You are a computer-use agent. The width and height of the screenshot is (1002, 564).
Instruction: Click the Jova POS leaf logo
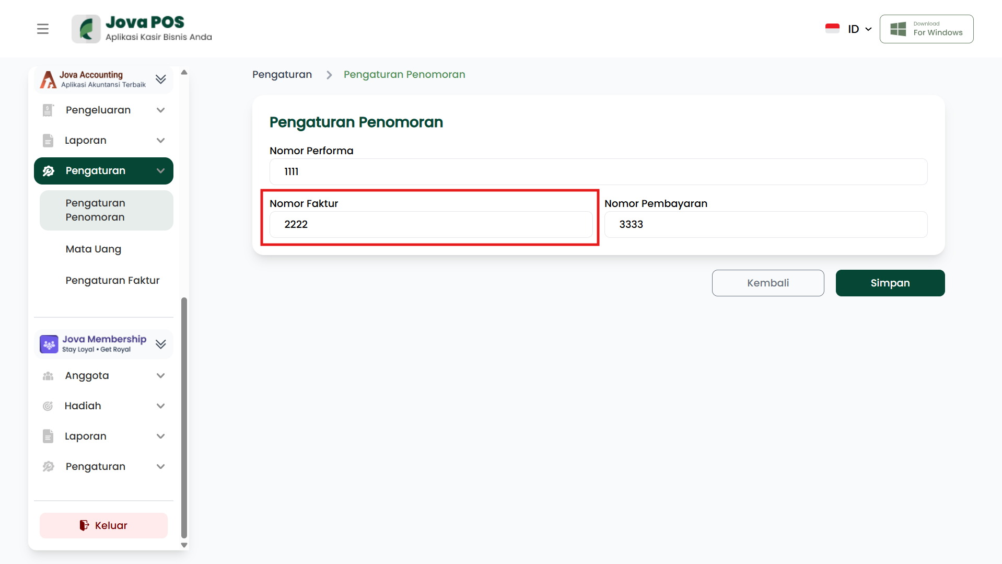click(86, 29)
